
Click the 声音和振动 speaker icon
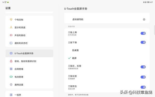pos(11,35)
